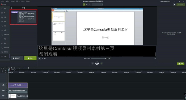Collapse the tracks with chevron below plus
The width and height of the screenshot is (186, 100).
pyautogui.click(x=6, y=72)
